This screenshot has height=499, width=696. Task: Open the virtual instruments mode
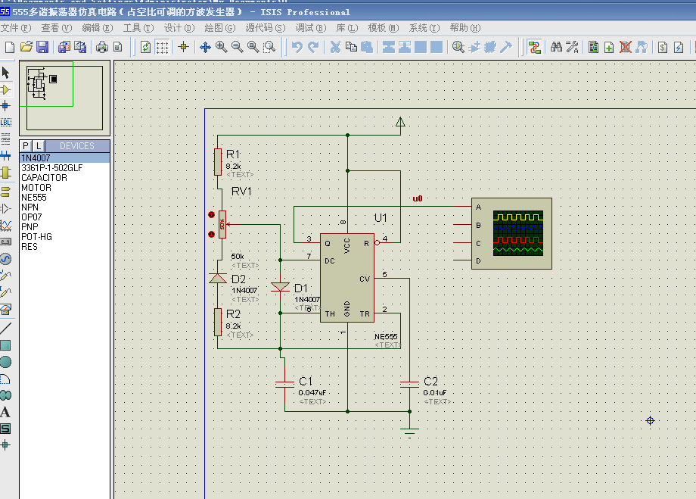coord(6,309)
